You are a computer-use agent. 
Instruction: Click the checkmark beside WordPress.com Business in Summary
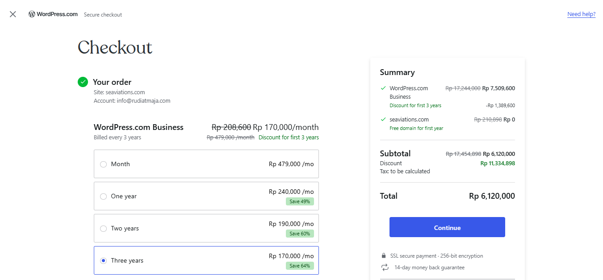click(383, 88)
